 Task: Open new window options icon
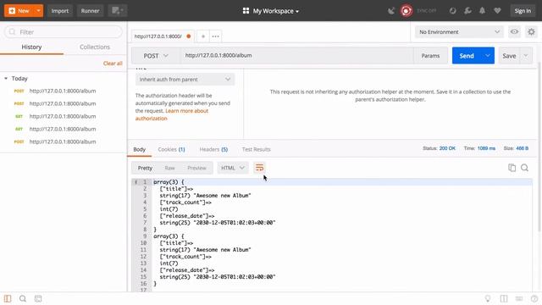[x=117, y=11]
